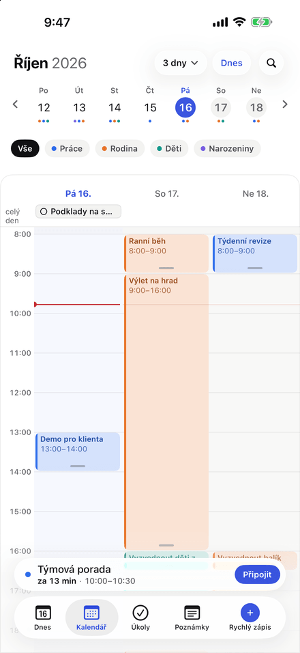
Task: Select the Kalendář grid icon
Action: point(91,613)
